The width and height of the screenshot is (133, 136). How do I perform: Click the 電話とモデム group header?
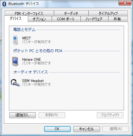(x=24, y=30)
